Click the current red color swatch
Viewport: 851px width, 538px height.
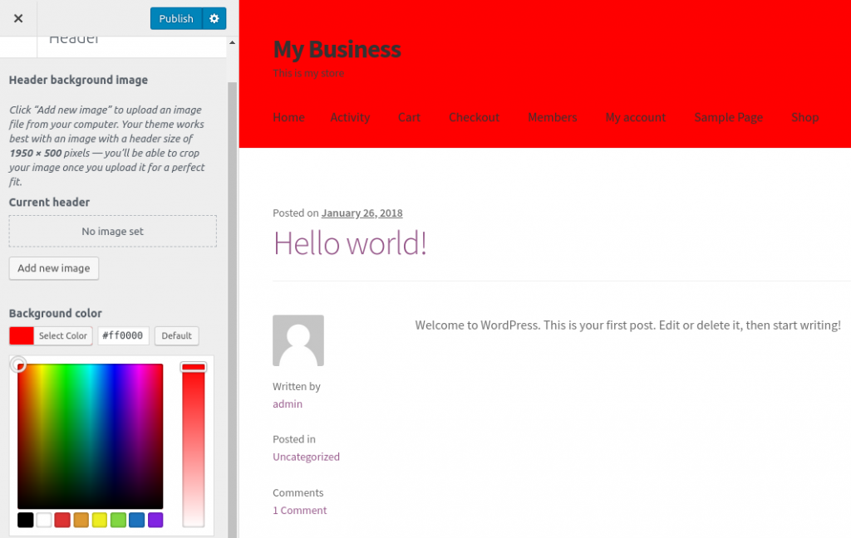pos(22,335)
